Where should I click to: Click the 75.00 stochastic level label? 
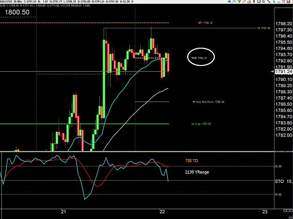click(x=278, y=194)
